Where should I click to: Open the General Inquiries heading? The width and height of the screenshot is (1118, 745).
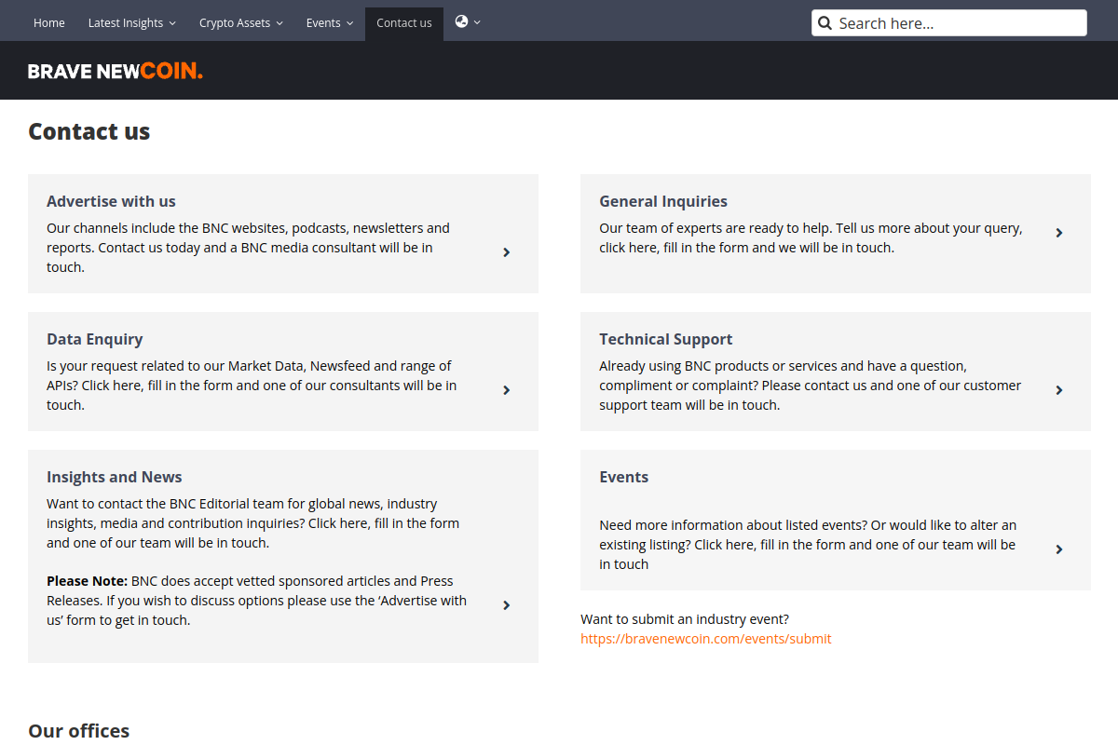click(663, 201)
